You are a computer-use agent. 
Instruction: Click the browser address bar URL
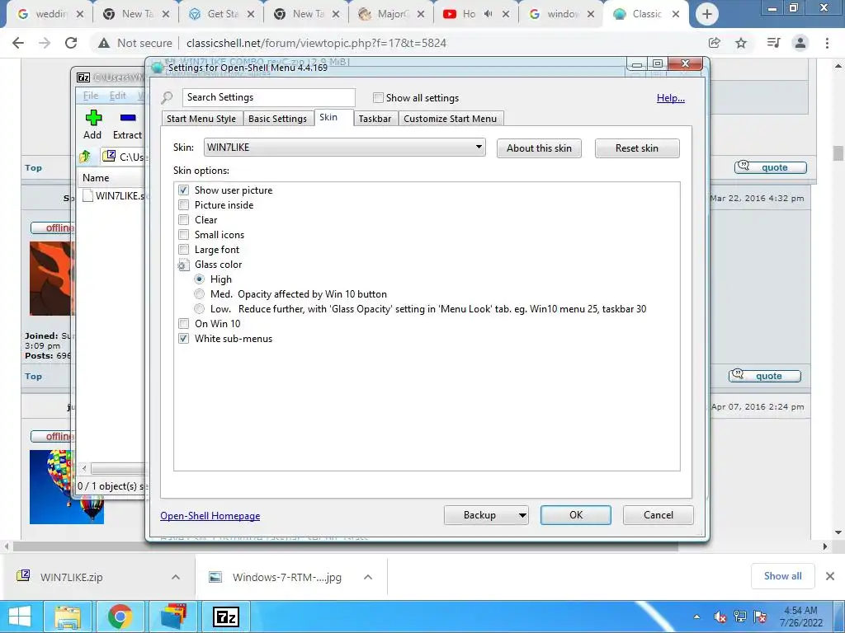tap(316, 43)
